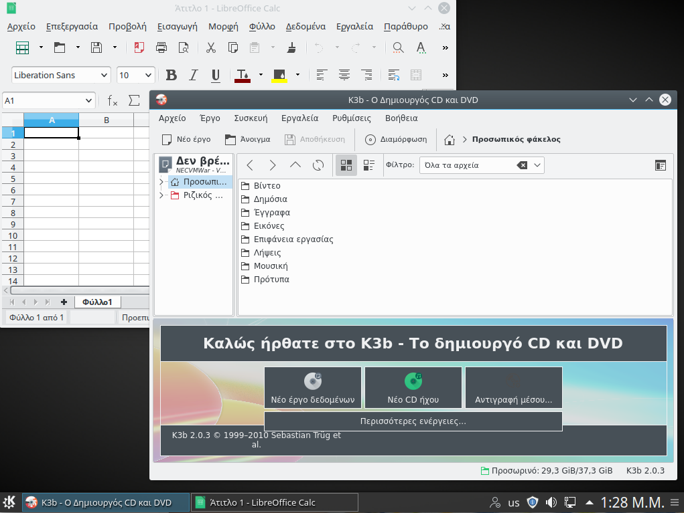The image size is (684, 513).
Task: Expand the Ριζικός tree node
Action: coord(161,195)
